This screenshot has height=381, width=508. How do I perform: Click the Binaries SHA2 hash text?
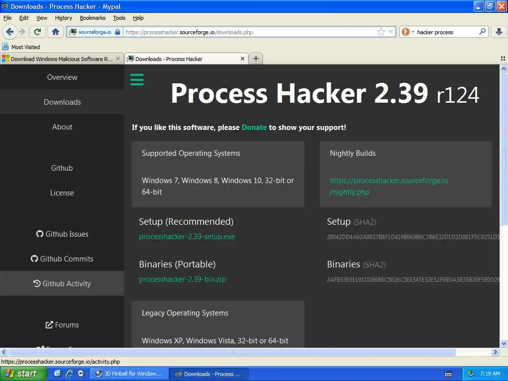point(413,279)
